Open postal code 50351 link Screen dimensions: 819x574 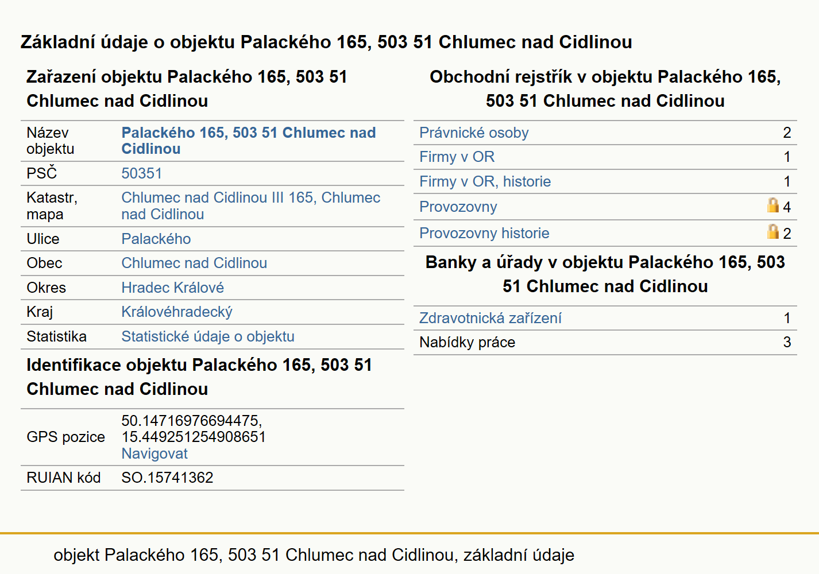tap(141, 173)
